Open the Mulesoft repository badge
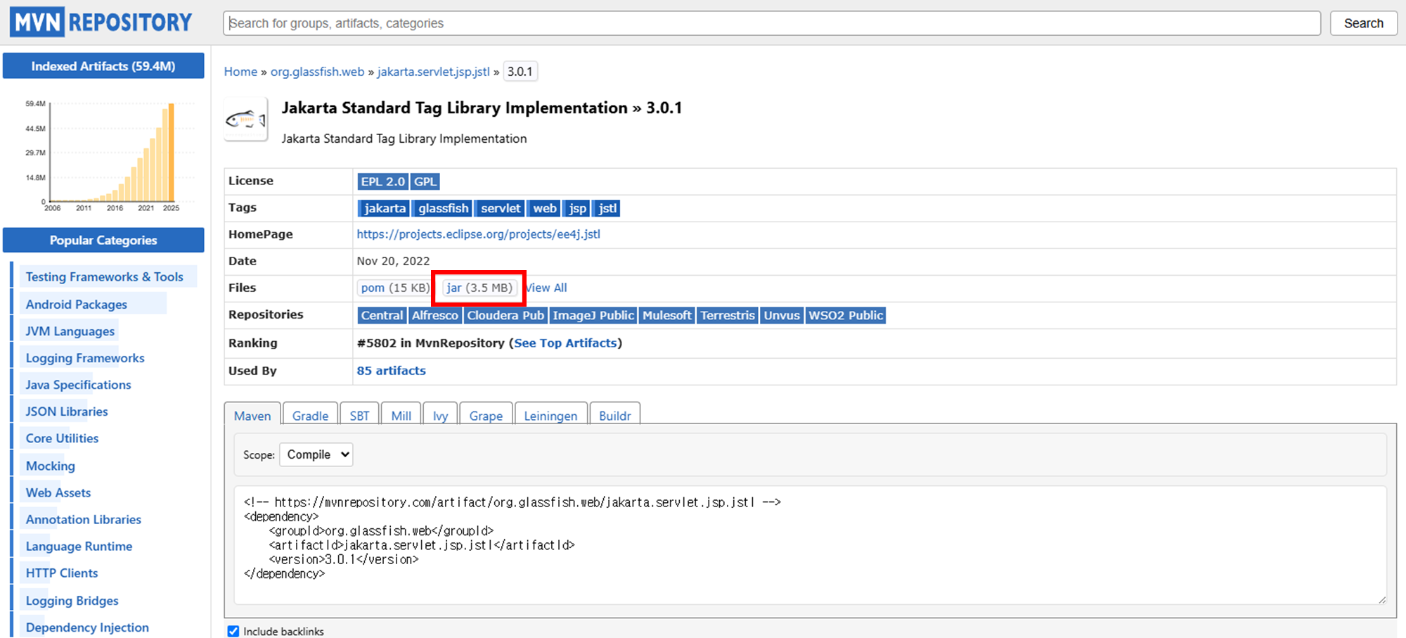Screen dimensions: 1406x638 (666, 315)
